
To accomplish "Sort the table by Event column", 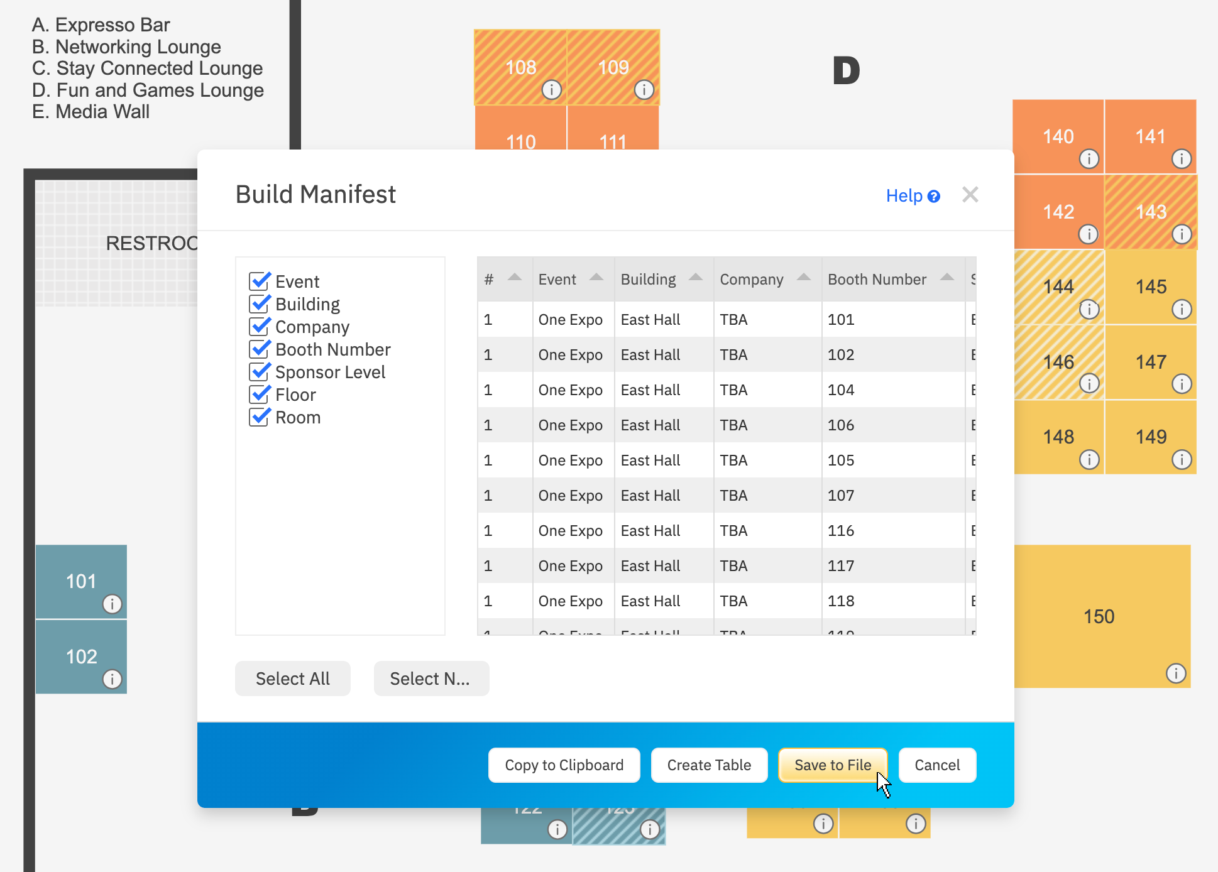I will 596,276.
